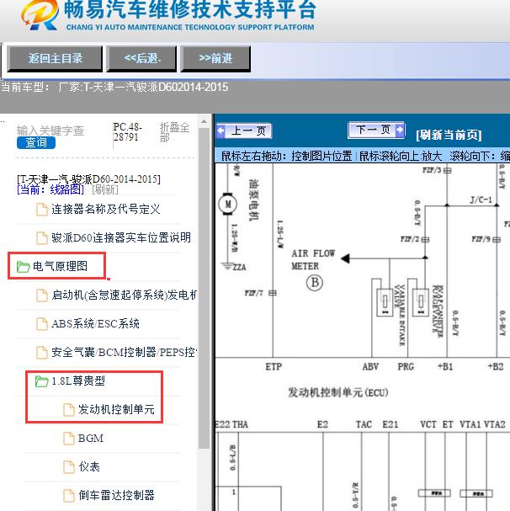Click the document icon beside 启动机 entry

coord(42,295)
